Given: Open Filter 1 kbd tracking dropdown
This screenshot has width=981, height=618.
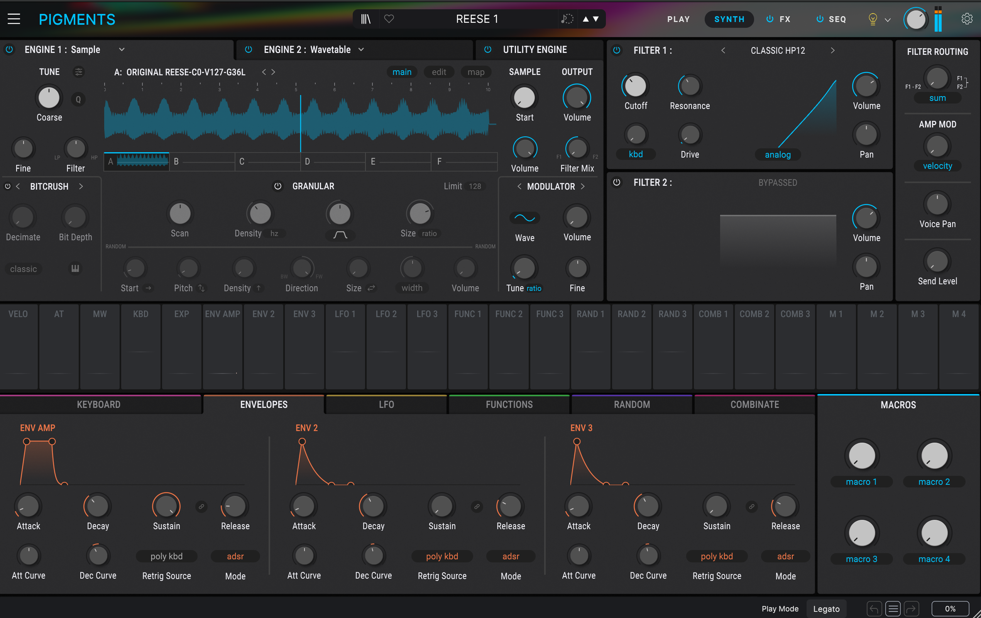Looking at the screenshot, I should [636, 154].
